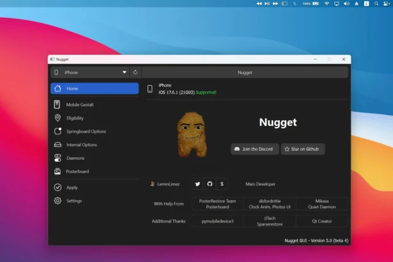
Task: Click the Nugget GUI version label
Action: (x=316, y=240)
